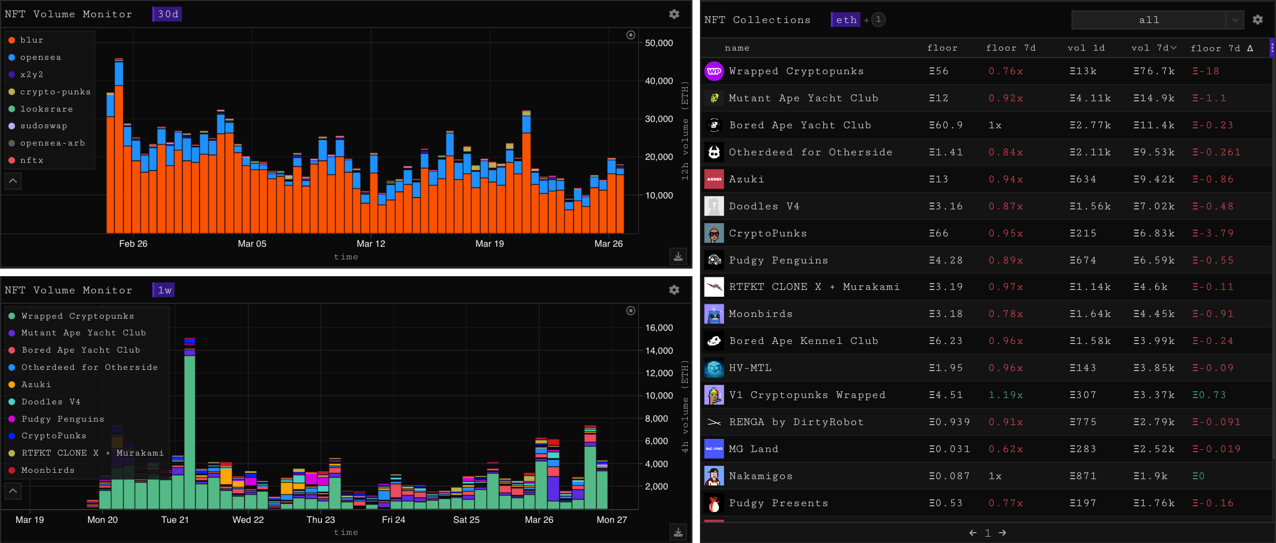Collapse the 30d chart legend
The image size is (1276, 543).
click(x=13, y=181)
